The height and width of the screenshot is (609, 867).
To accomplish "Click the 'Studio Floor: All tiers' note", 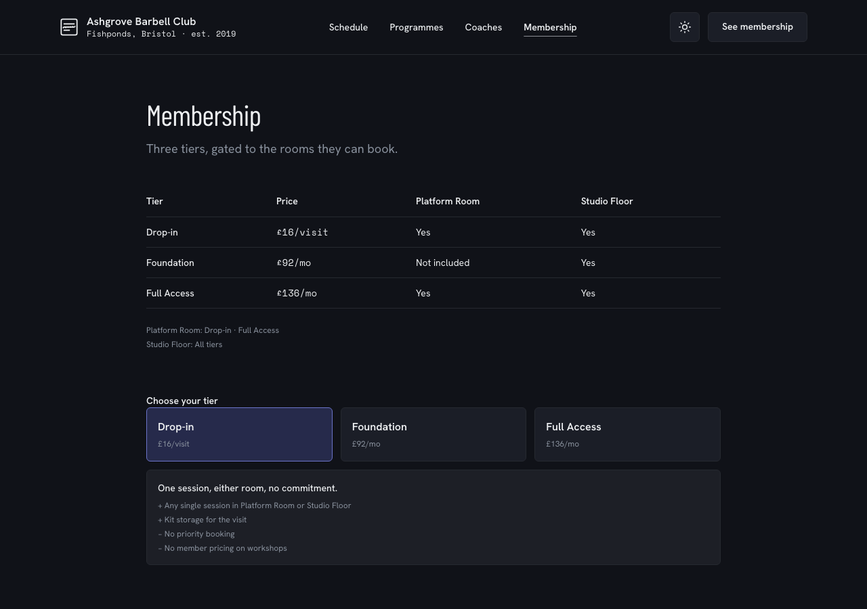I will (x=184, y=344).
